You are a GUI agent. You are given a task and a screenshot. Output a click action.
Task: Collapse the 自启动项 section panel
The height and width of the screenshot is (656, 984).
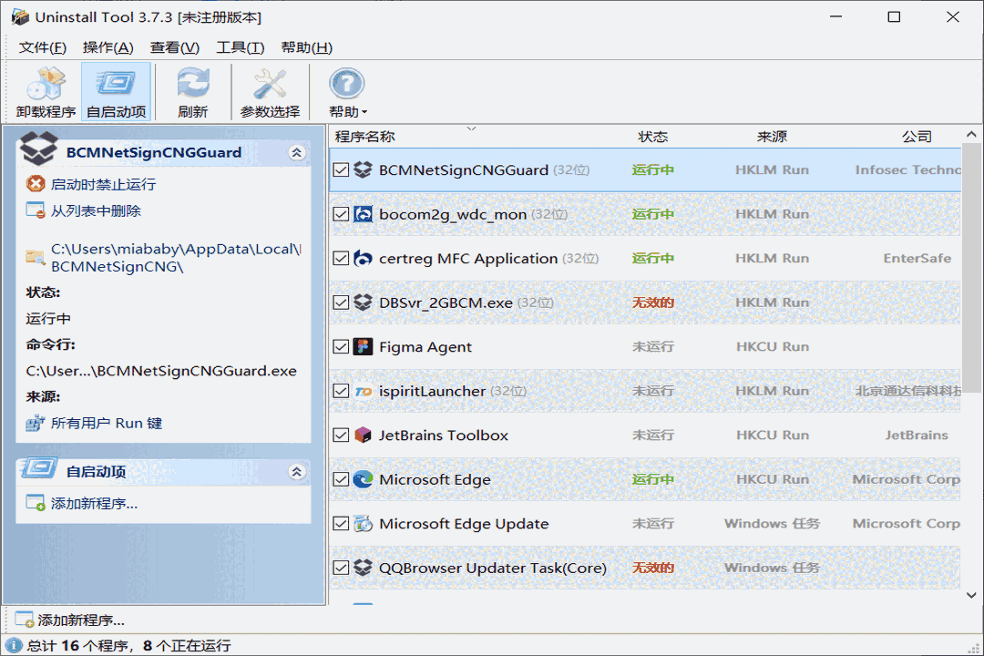(296, 472)
